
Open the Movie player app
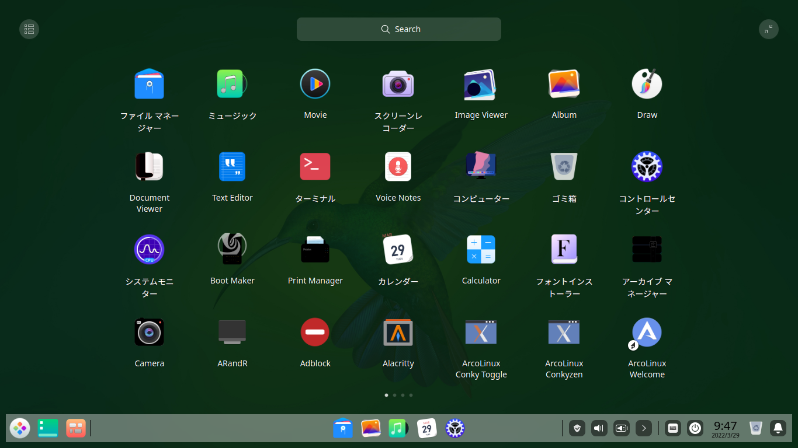click(315, 85)
